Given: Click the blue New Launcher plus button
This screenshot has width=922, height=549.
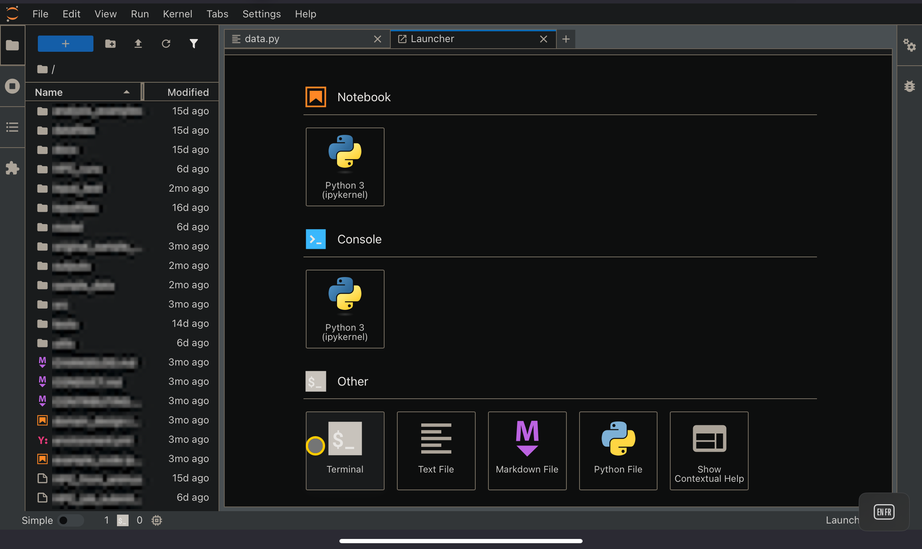Looking at the screenshot, I should (x=65, y=44).
